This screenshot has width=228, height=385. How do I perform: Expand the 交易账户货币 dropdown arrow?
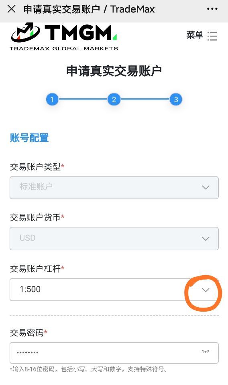click(206, 238)
